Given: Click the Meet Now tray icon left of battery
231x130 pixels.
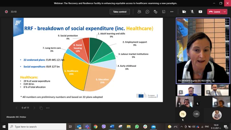Looking at the screenshot, I should 185,127.
